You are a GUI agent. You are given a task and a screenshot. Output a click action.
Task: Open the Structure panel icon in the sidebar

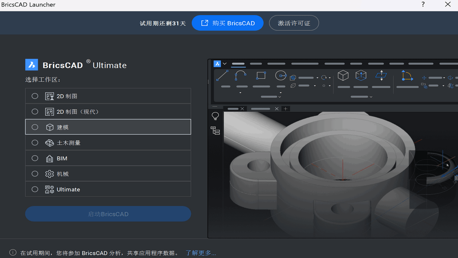click(x=215, y=131)
